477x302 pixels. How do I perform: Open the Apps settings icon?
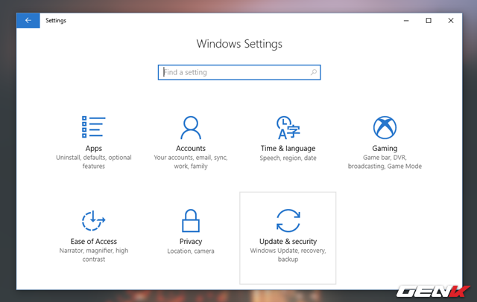click(93, 127)
